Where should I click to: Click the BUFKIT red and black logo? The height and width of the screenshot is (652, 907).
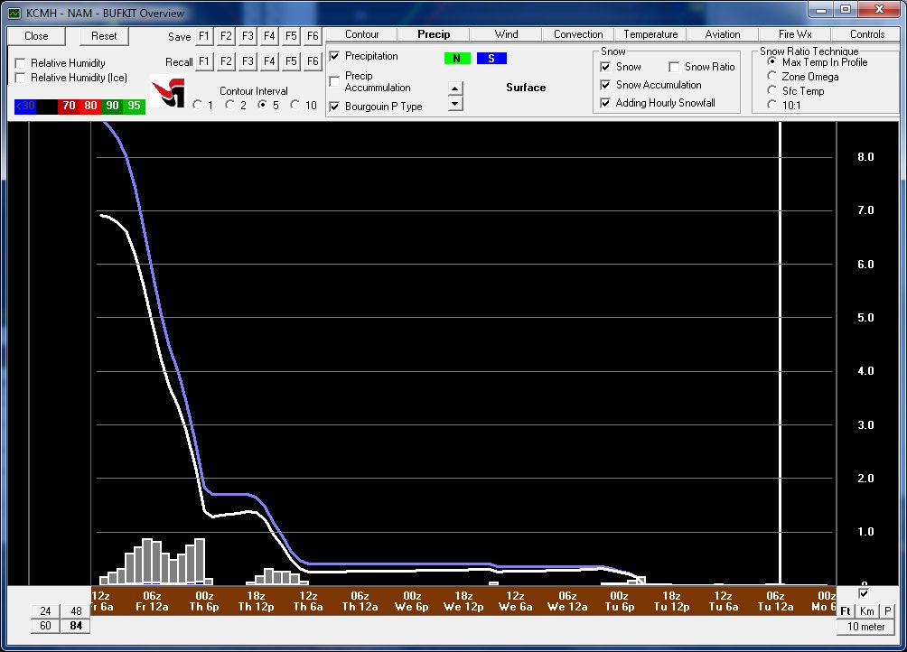168,91
